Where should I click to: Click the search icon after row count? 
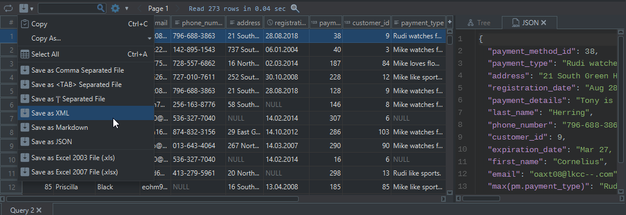(x=295, y=9)
